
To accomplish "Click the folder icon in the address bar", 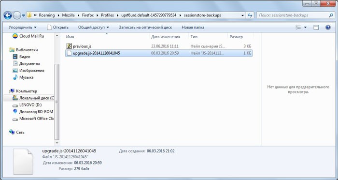I will 29,15.
